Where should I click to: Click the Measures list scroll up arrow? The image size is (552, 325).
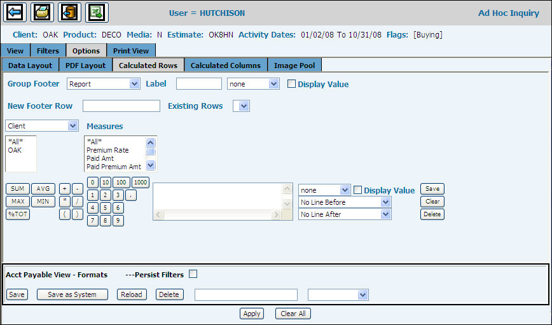(x=150, y=142)
